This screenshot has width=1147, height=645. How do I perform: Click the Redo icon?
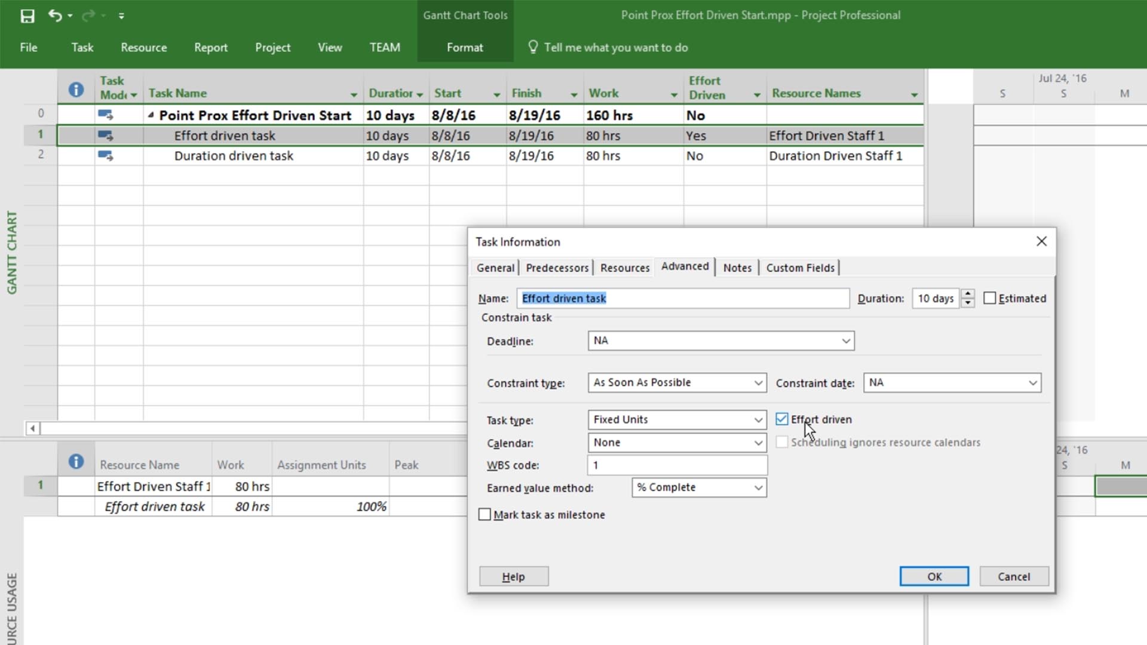[87, 16]
